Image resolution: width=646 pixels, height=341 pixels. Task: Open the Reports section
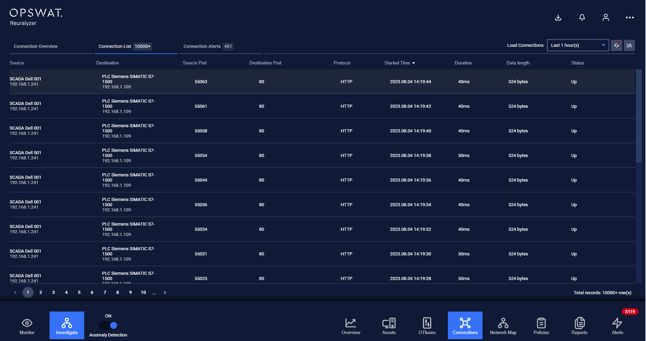pos(579,325)
